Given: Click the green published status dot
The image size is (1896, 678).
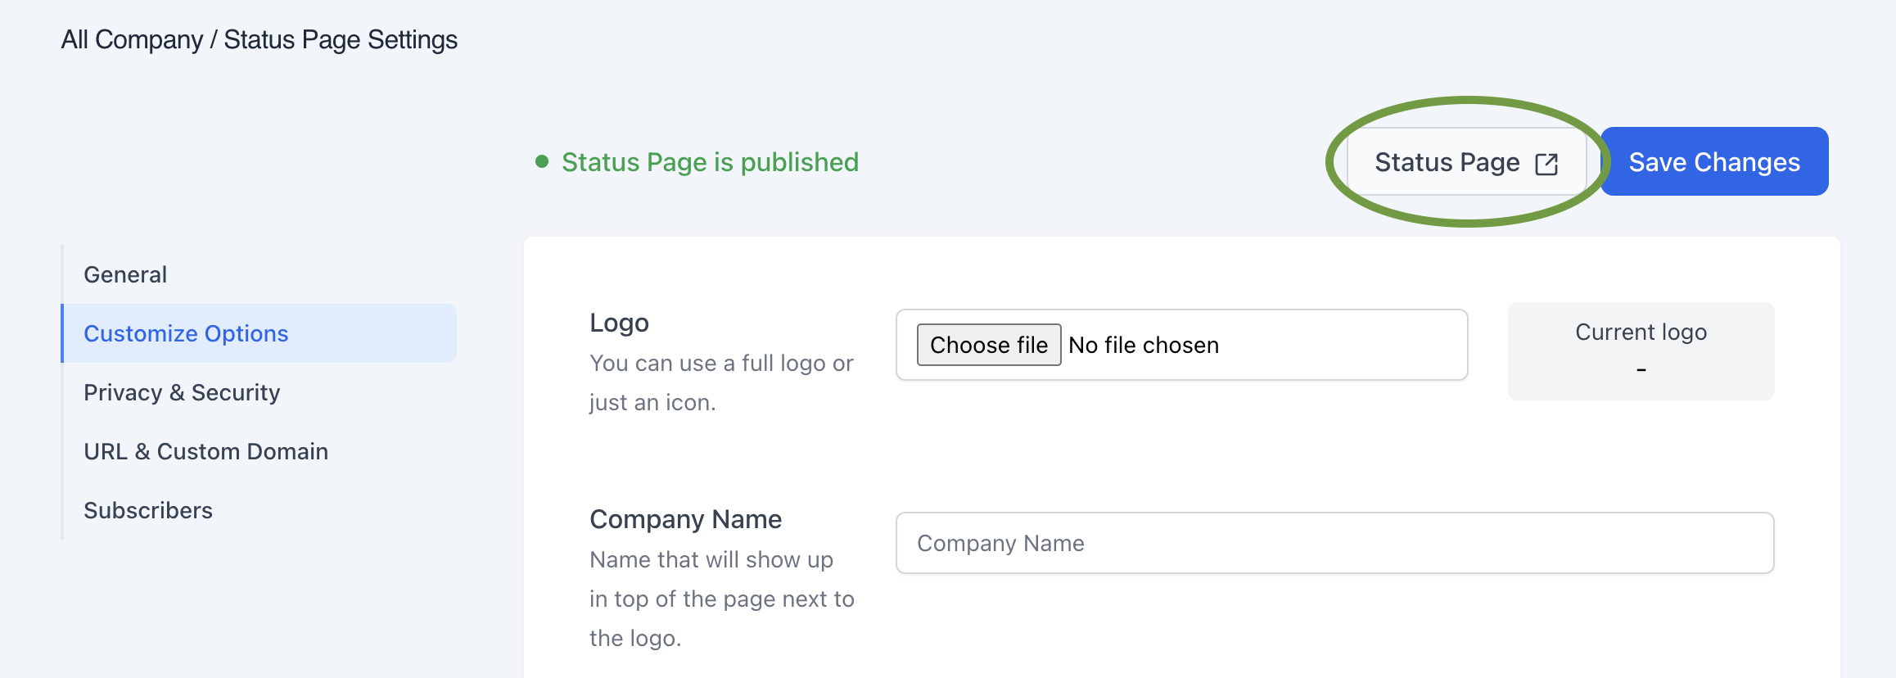Looking at the screenshot, I should tap(541, 162).
